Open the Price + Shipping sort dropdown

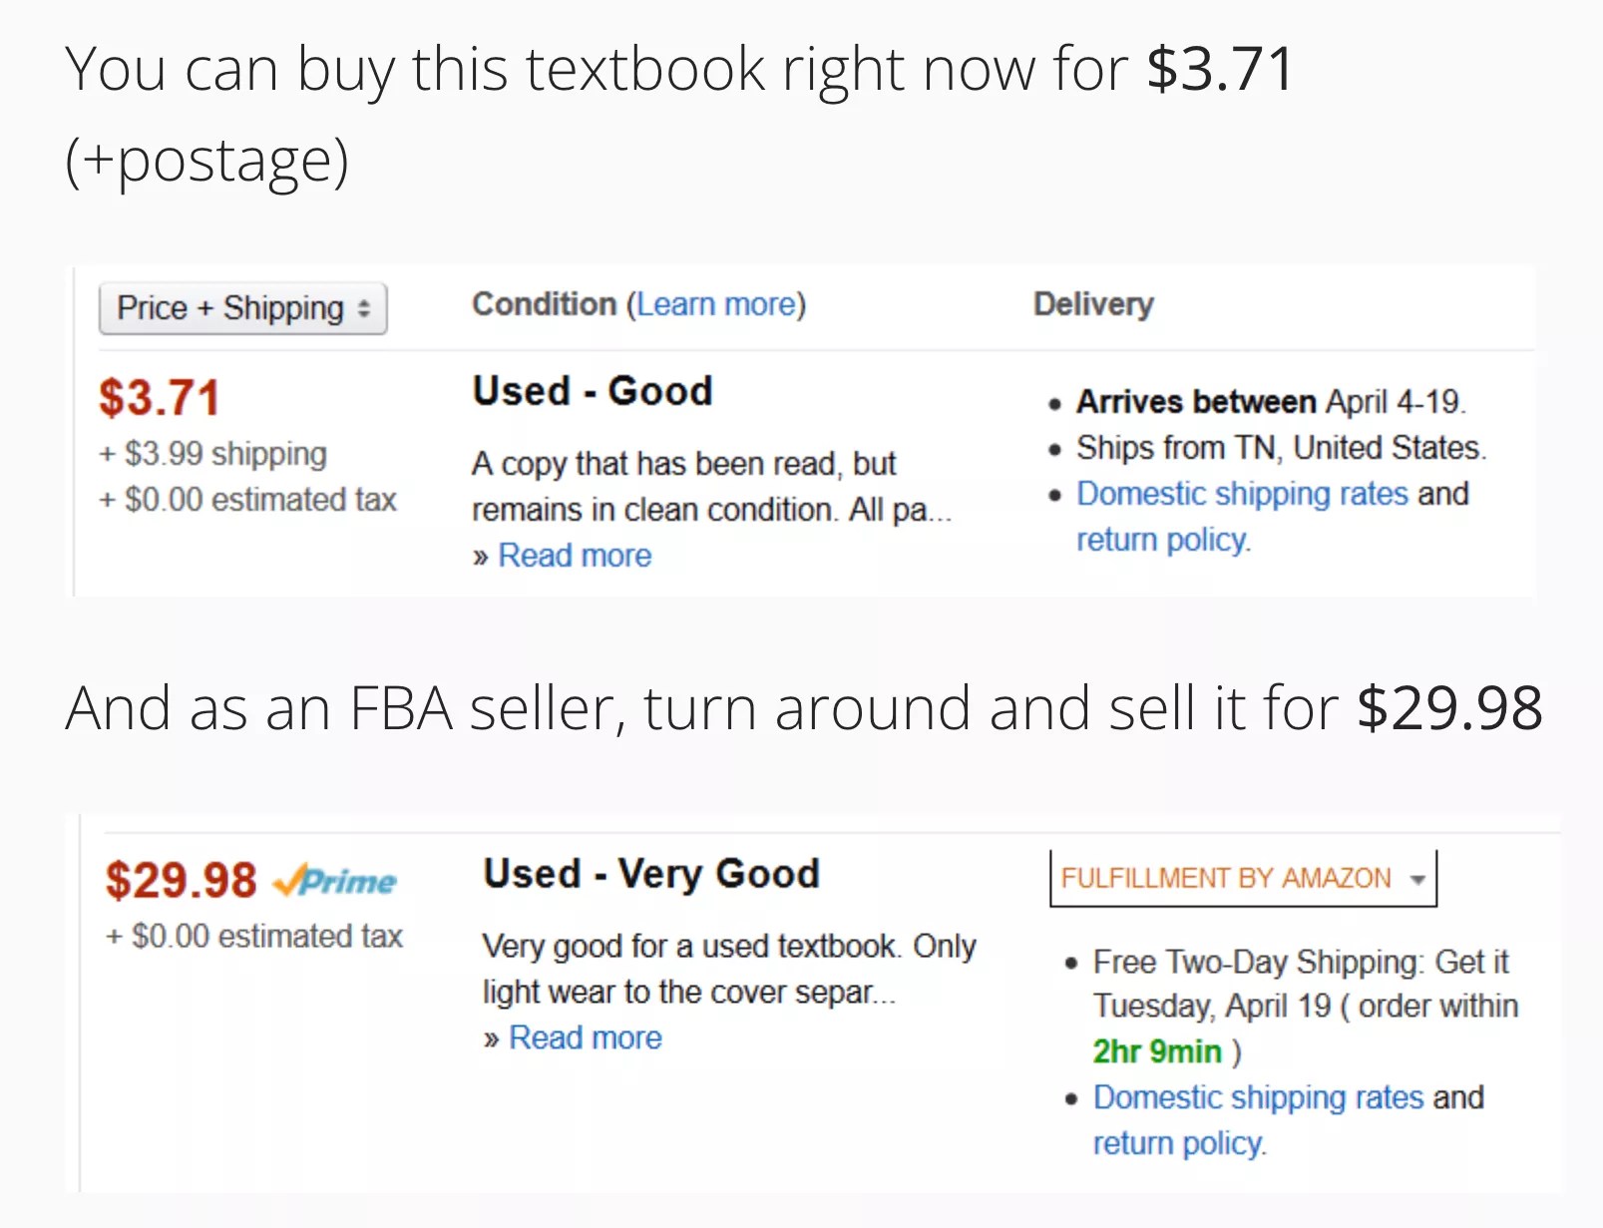point(242,309)
